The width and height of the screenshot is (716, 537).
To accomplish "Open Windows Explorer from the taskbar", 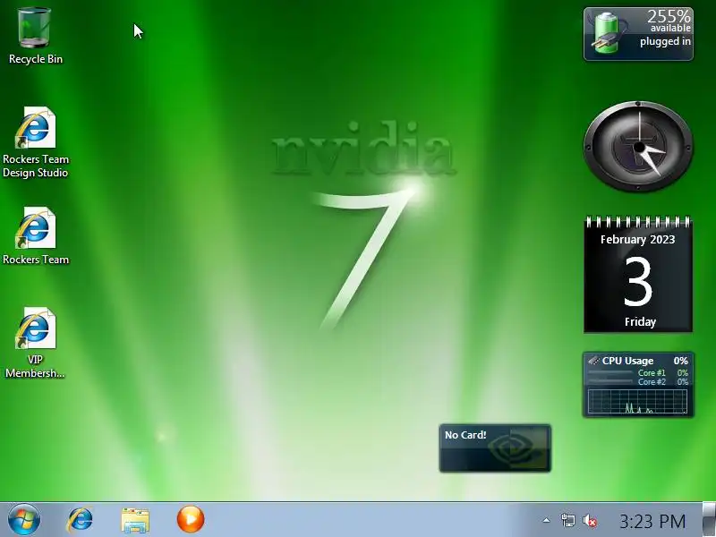I will pos(135,520).
